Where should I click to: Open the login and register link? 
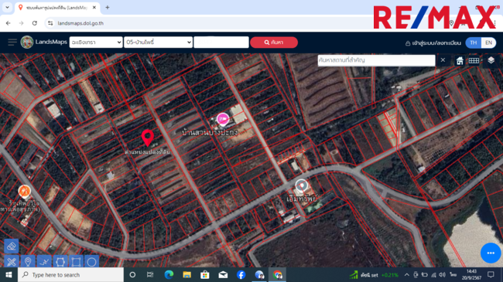click(x=433, y=43)
